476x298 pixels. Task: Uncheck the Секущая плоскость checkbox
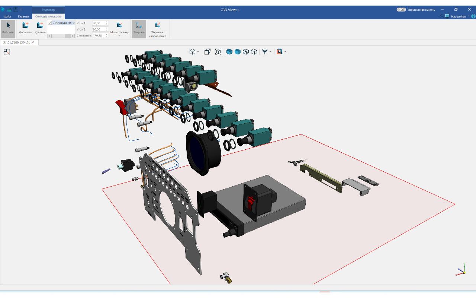click(50, 23)
